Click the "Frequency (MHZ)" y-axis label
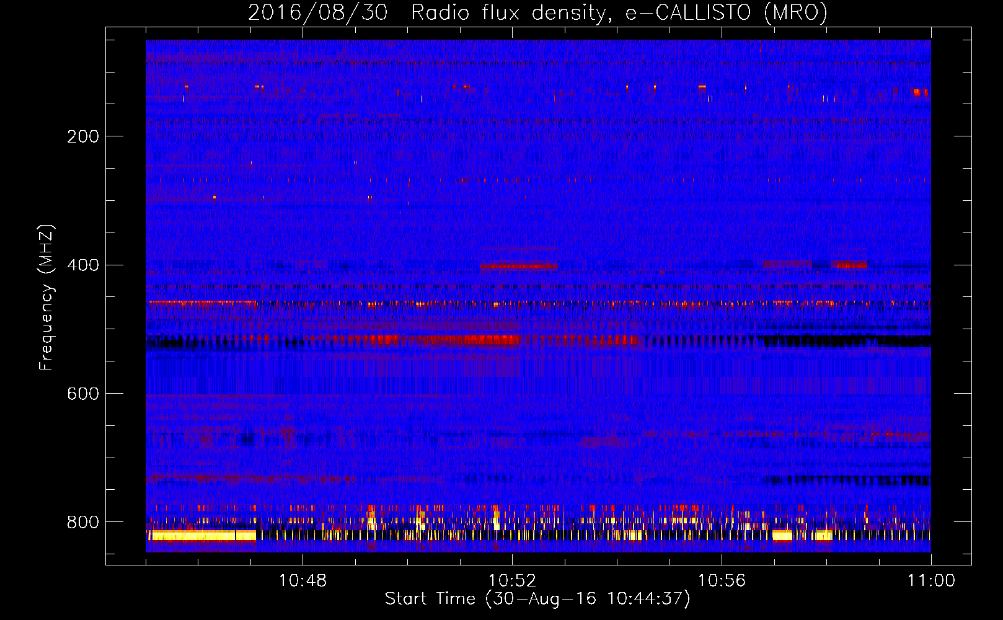1003x620 pixels. click(46, 298)
